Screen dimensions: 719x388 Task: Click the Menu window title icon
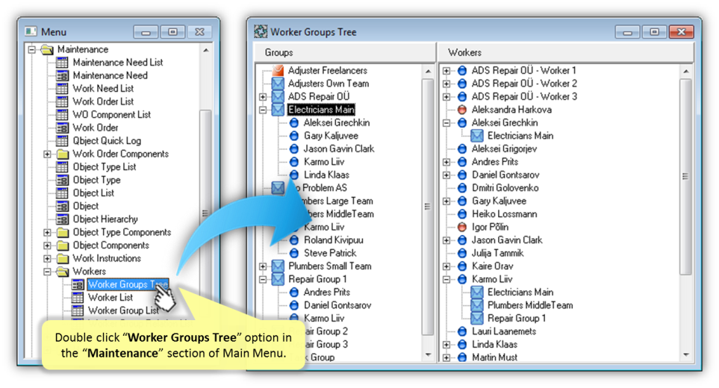[x=31, y=31]
